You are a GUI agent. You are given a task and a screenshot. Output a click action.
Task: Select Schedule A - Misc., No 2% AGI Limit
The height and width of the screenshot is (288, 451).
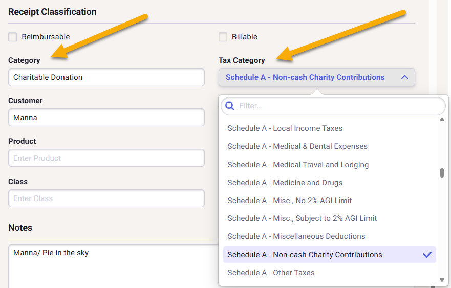point(289,201)
